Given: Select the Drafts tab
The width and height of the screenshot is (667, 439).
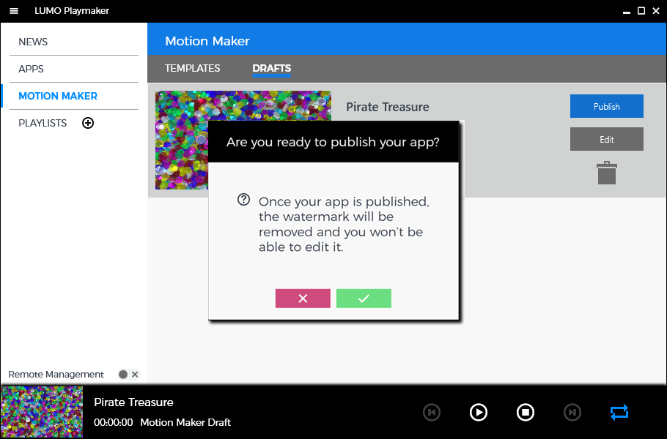Looking at the screenshot, I should tap(271, 68).
